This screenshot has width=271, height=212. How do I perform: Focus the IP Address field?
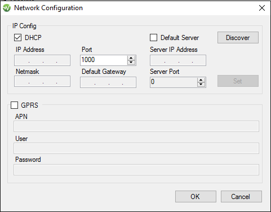[42, 60]
